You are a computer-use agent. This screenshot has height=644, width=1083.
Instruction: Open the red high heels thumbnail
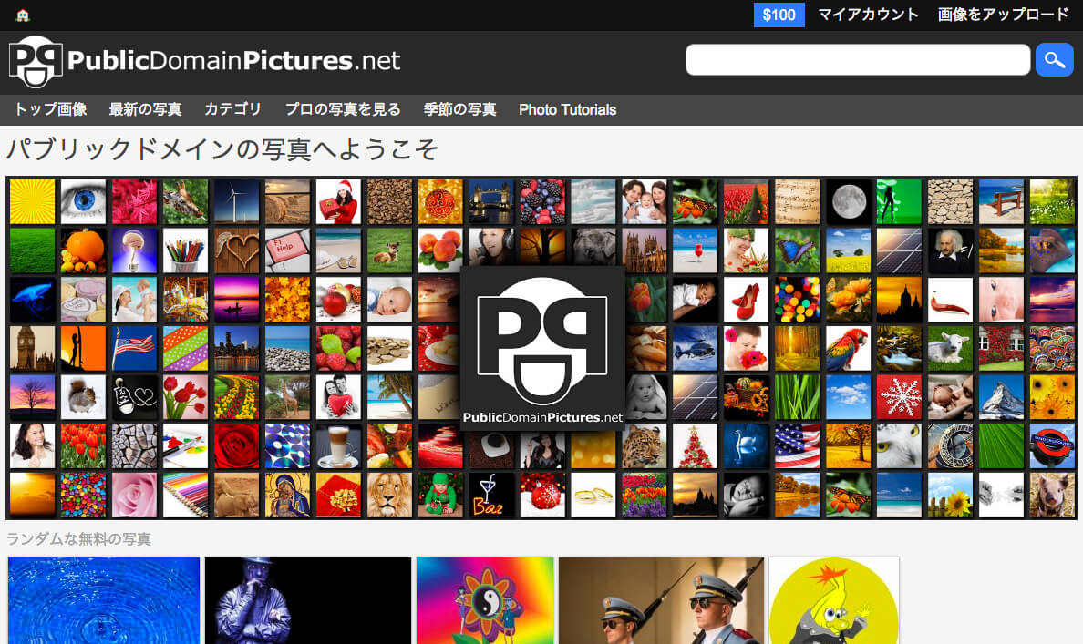746,300
